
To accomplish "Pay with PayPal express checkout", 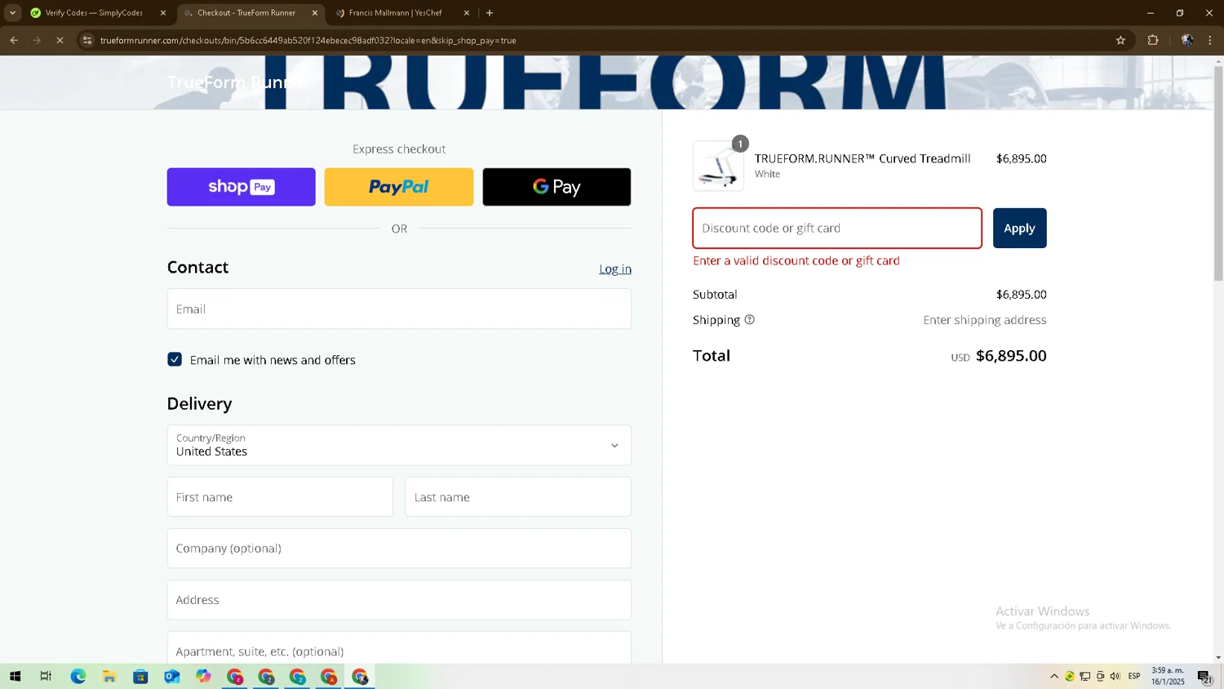I will pos(398,187).
